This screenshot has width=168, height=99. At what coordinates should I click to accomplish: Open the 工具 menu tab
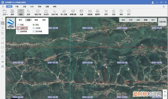24,7
